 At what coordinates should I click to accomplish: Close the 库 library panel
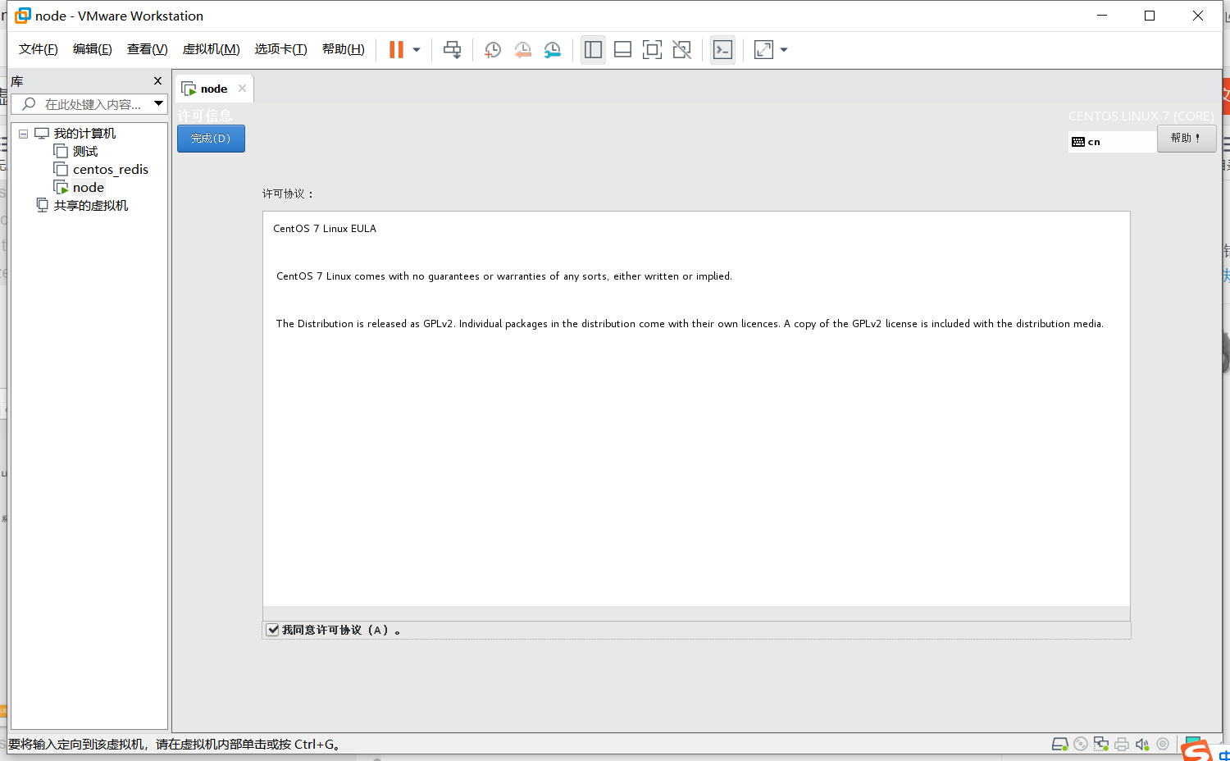click(157, 81)
